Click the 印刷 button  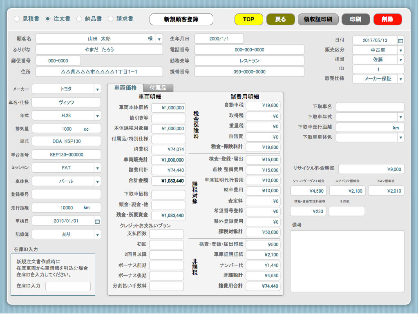[x=355, y=19]
